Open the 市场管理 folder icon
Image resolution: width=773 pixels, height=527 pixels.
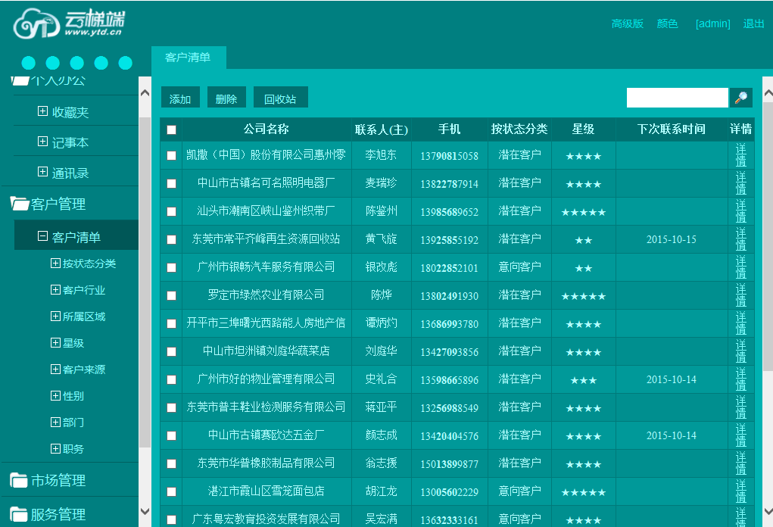pyautogui.click(x=19, y=480)
